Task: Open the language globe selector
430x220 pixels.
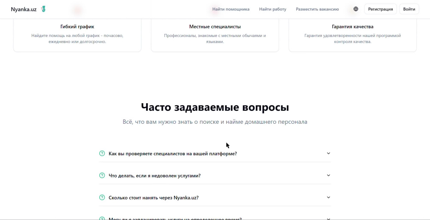Action: point(356,9)
